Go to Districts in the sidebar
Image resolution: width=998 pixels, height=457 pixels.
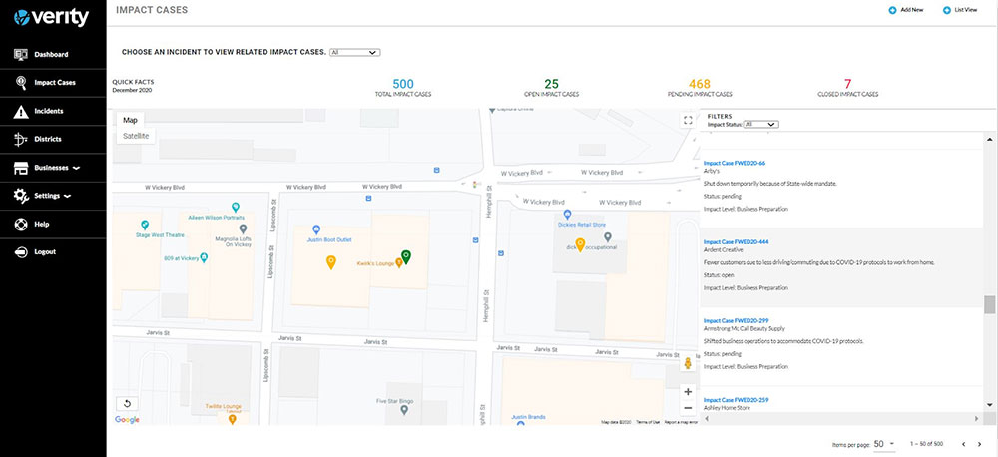47,139
